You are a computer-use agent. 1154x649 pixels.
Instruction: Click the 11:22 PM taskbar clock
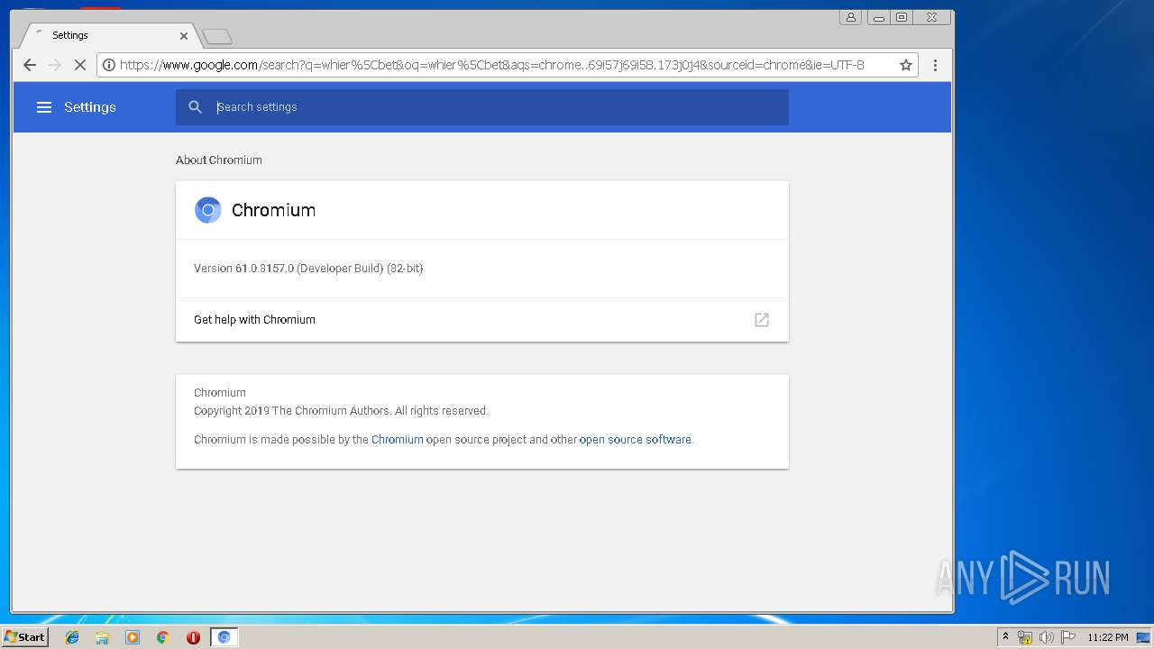point(1108,637)
